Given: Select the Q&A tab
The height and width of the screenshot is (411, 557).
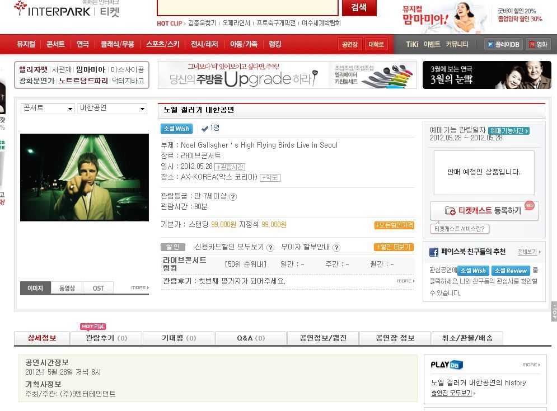Looking at the screenshot, I should (251, 338).
